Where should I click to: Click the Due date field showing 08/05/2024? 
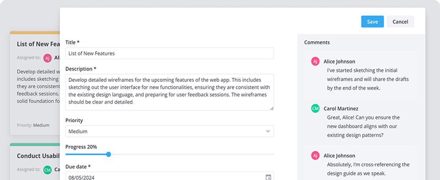click(170, 177)
